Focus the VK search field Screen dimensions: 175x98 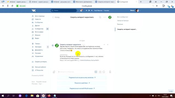click(64, 10)
